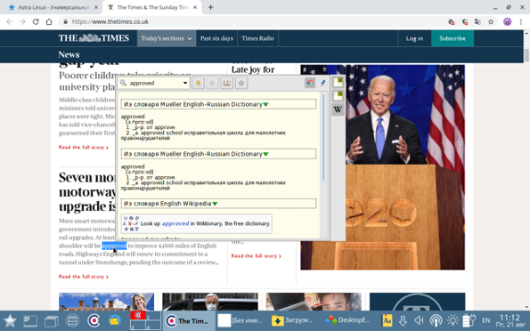Click the greyed diamond button in popup toolbar
Screen dimensions: 530x331
pyautogui.click(x=212, y=83)
